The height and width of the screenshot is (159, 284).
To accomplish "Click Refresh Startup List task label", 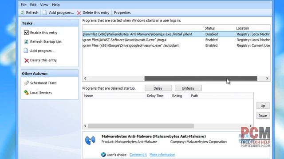I will [46, 42].
